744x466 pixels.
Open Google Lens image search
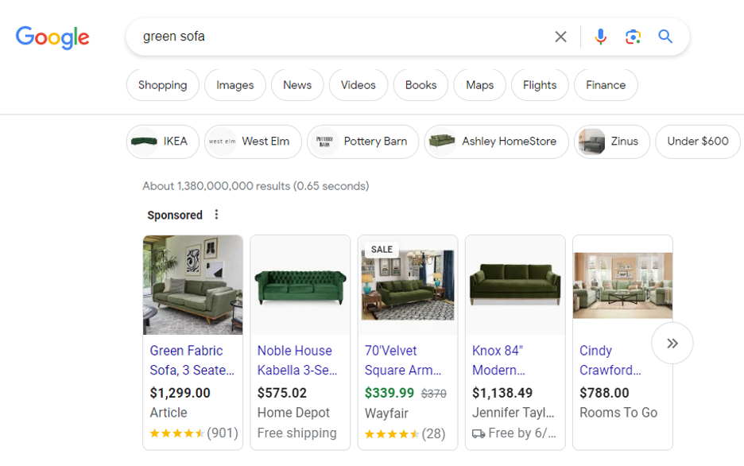click(x=633, y=37)
